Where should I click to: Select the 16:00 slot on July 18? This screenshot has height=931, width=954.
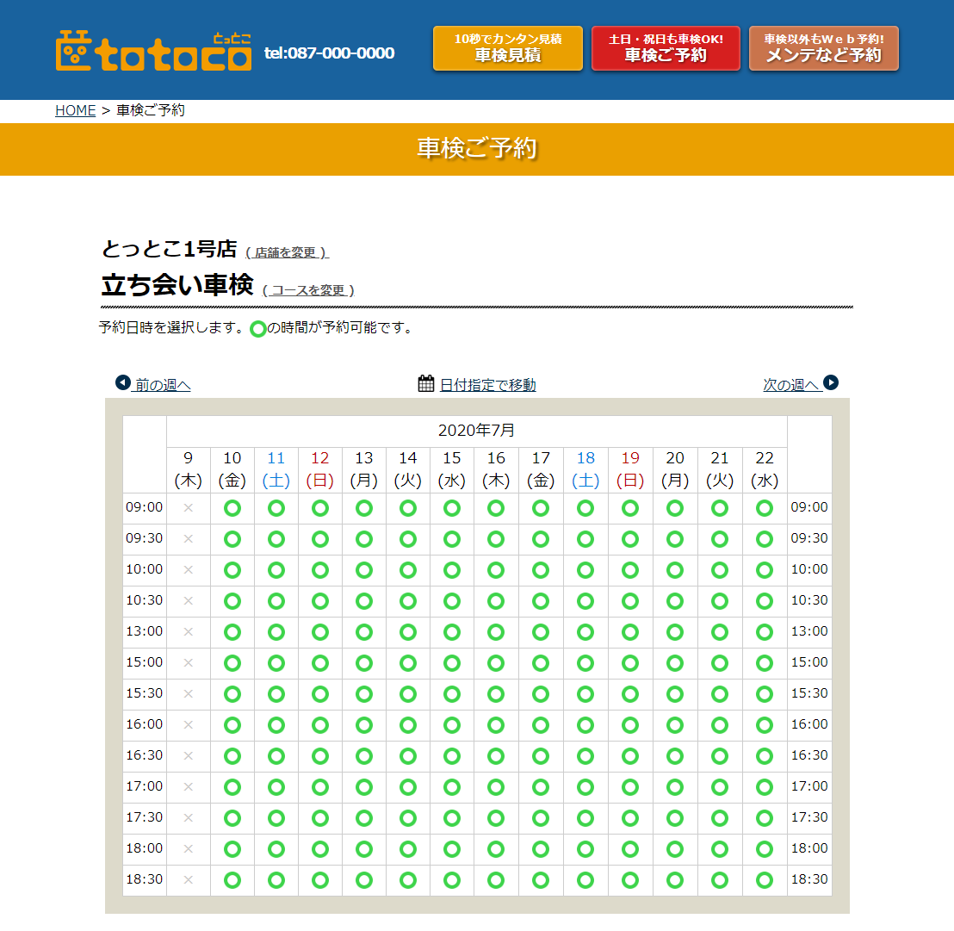(x=585, y=725)
